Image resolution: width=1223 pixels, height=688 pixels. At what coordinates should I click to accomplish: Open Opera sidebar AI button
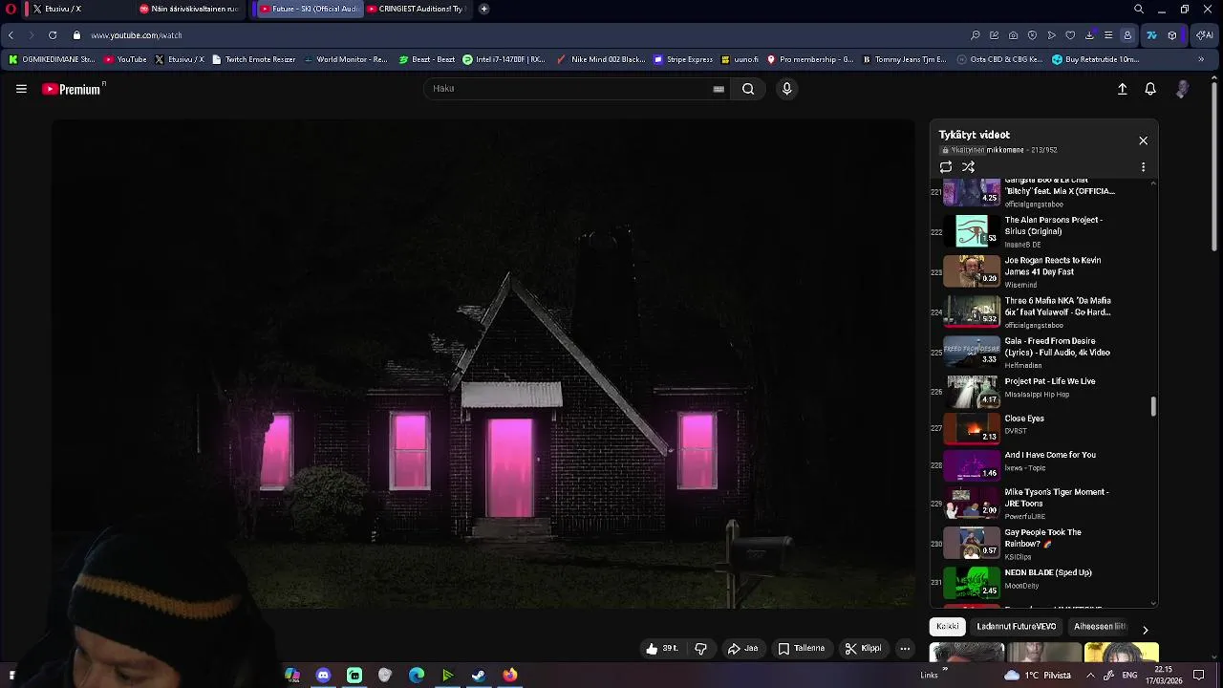[1205, 35]
